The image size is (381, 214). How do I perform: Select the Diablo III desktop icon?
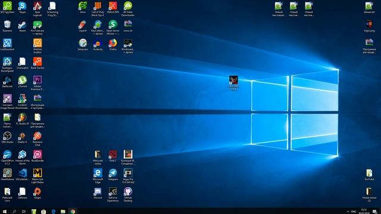(x=23, y=137)
